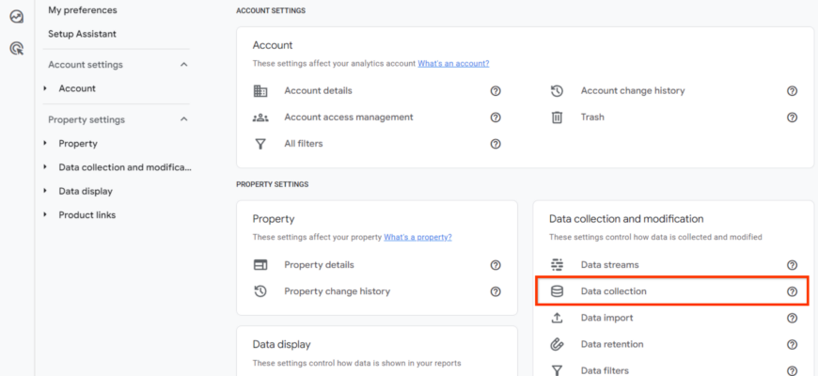The image size is (818, 376).
Task: Click the Data streams icon
Action: pos(557,265)
